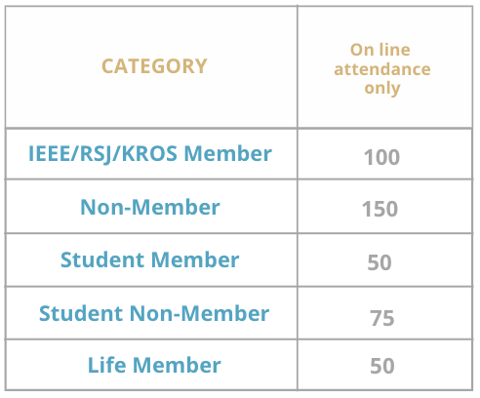Click 'Student' in the Student Non-Member row

[x=81, y=313]
